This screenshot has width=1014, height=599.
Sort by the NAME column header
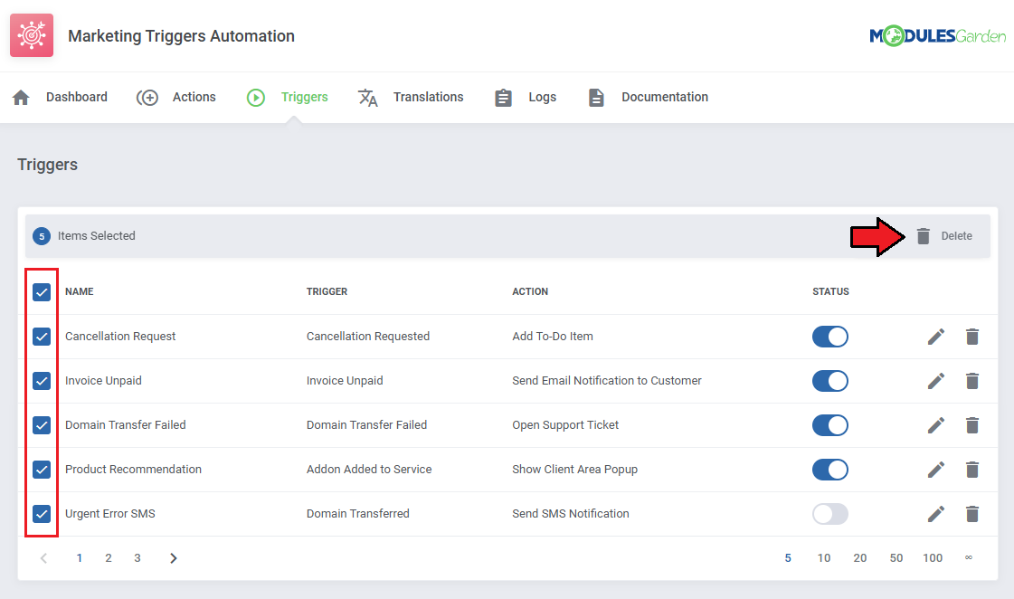tap(80, 291)
